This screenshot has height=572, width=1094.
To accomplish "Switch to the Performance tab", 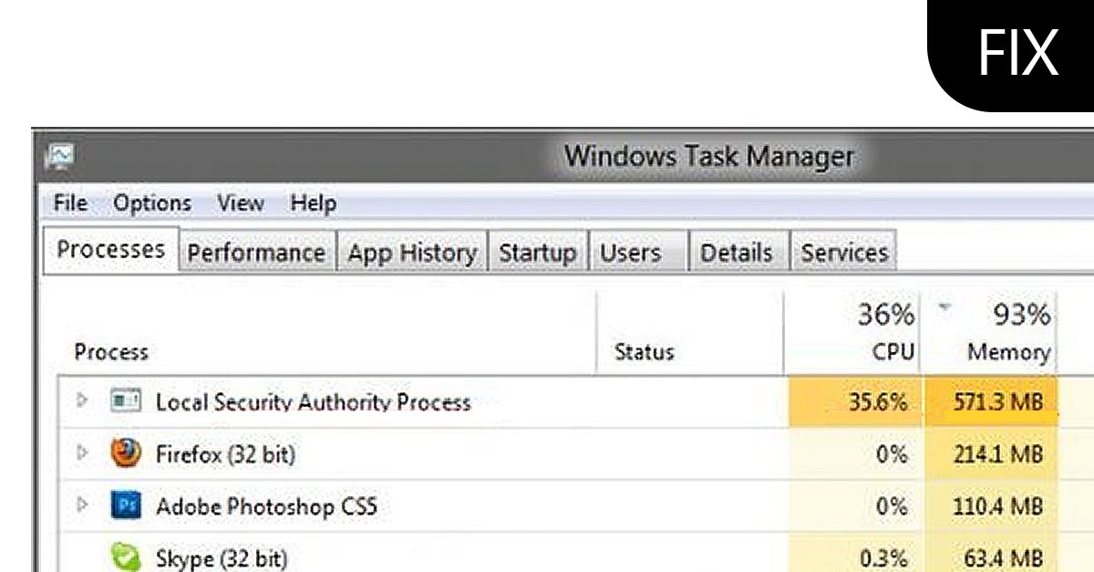I will pyautogui.click(x=255, y=253).
